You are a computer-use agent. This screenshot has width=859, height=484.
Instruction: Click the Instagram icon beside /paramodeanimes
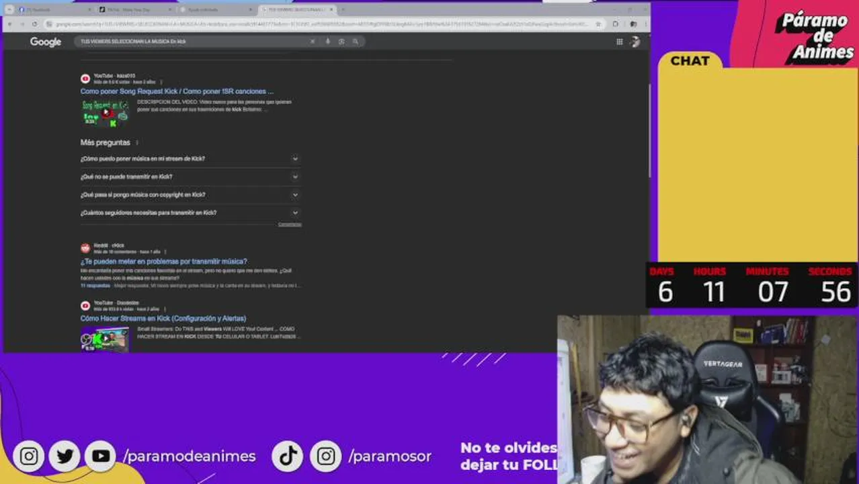tap(29, 456)
